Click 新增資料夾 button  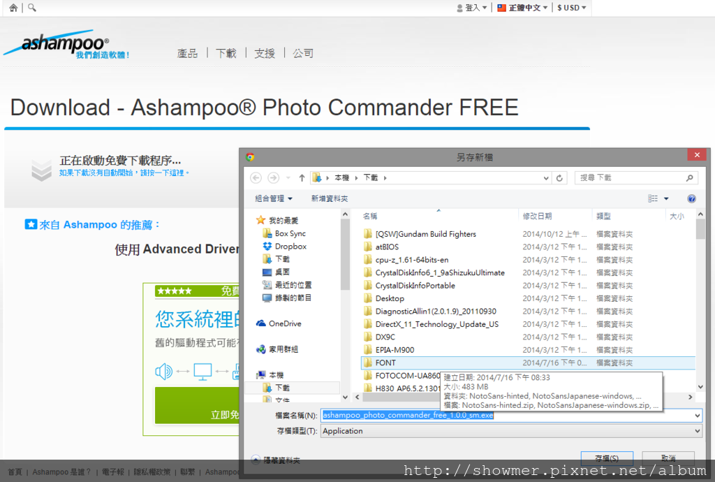pyautogui.click(x=330, y=198)
